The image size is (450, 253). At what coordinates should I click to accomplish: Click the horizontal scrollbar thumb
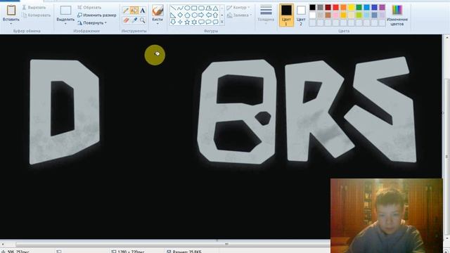point(226,244)
